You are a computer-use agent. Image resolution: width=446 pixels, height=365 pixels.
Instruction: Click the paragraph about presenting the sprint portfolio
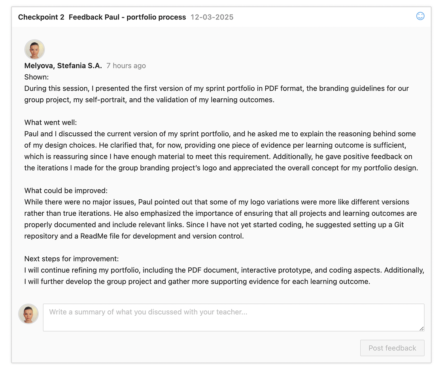217,94
